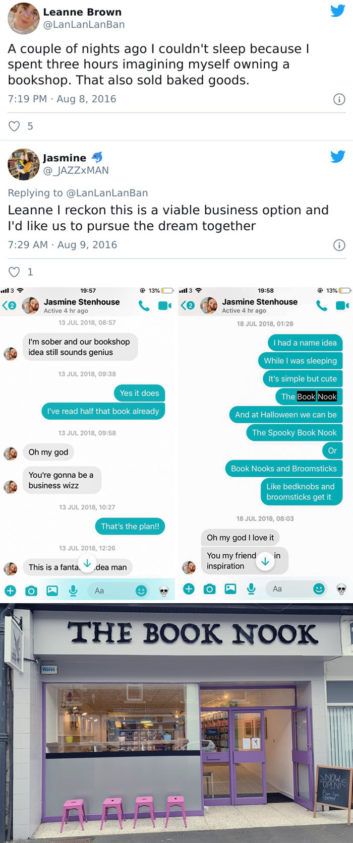Image resolution: width=353 pixels, height=843 pixels.
Task: Go back from left chat with badge 2
Action: pos(10,305)
